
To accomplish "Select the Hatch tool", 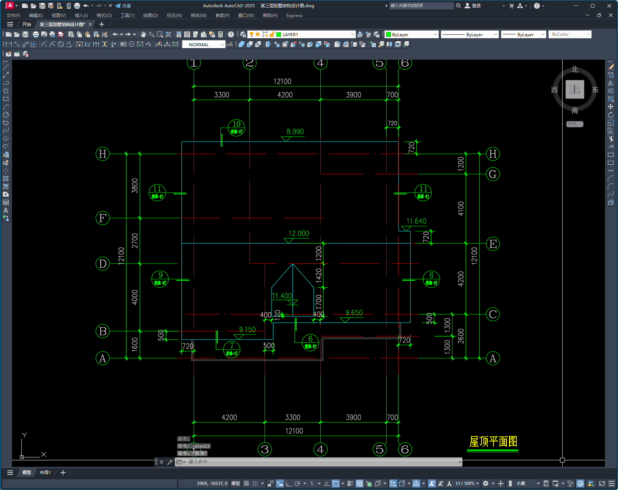I will click(6, 178).
